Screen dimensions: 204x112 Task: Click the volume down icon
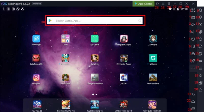[193, 32]
